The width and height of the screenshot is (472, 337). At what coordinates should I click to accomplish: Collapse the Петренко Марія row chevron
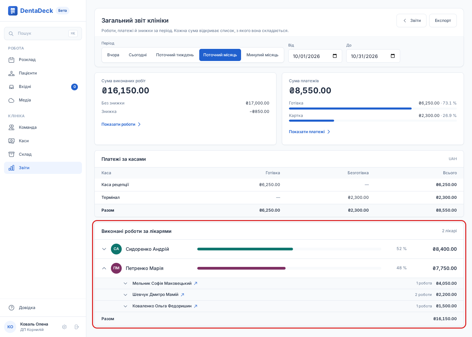pyautogui.click(x=104, y=268)
